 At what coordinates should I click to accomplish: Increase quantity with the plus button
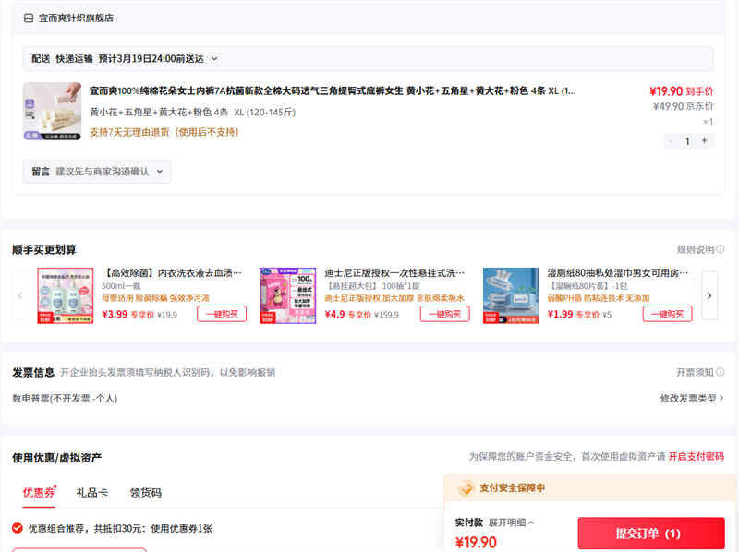coord(704,140)
